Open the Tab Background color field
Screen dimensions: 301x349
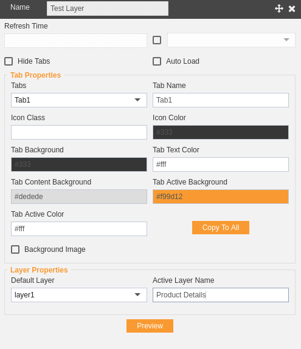click(x=79, y=164)
